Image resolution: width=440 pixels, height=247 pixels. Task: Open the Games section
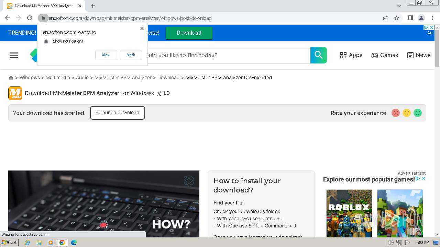coord(385,55)
